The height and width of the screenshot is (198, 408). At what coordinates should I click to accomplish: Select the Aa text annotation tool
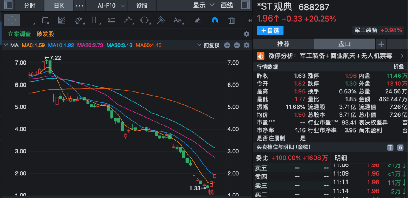point(178,20)
